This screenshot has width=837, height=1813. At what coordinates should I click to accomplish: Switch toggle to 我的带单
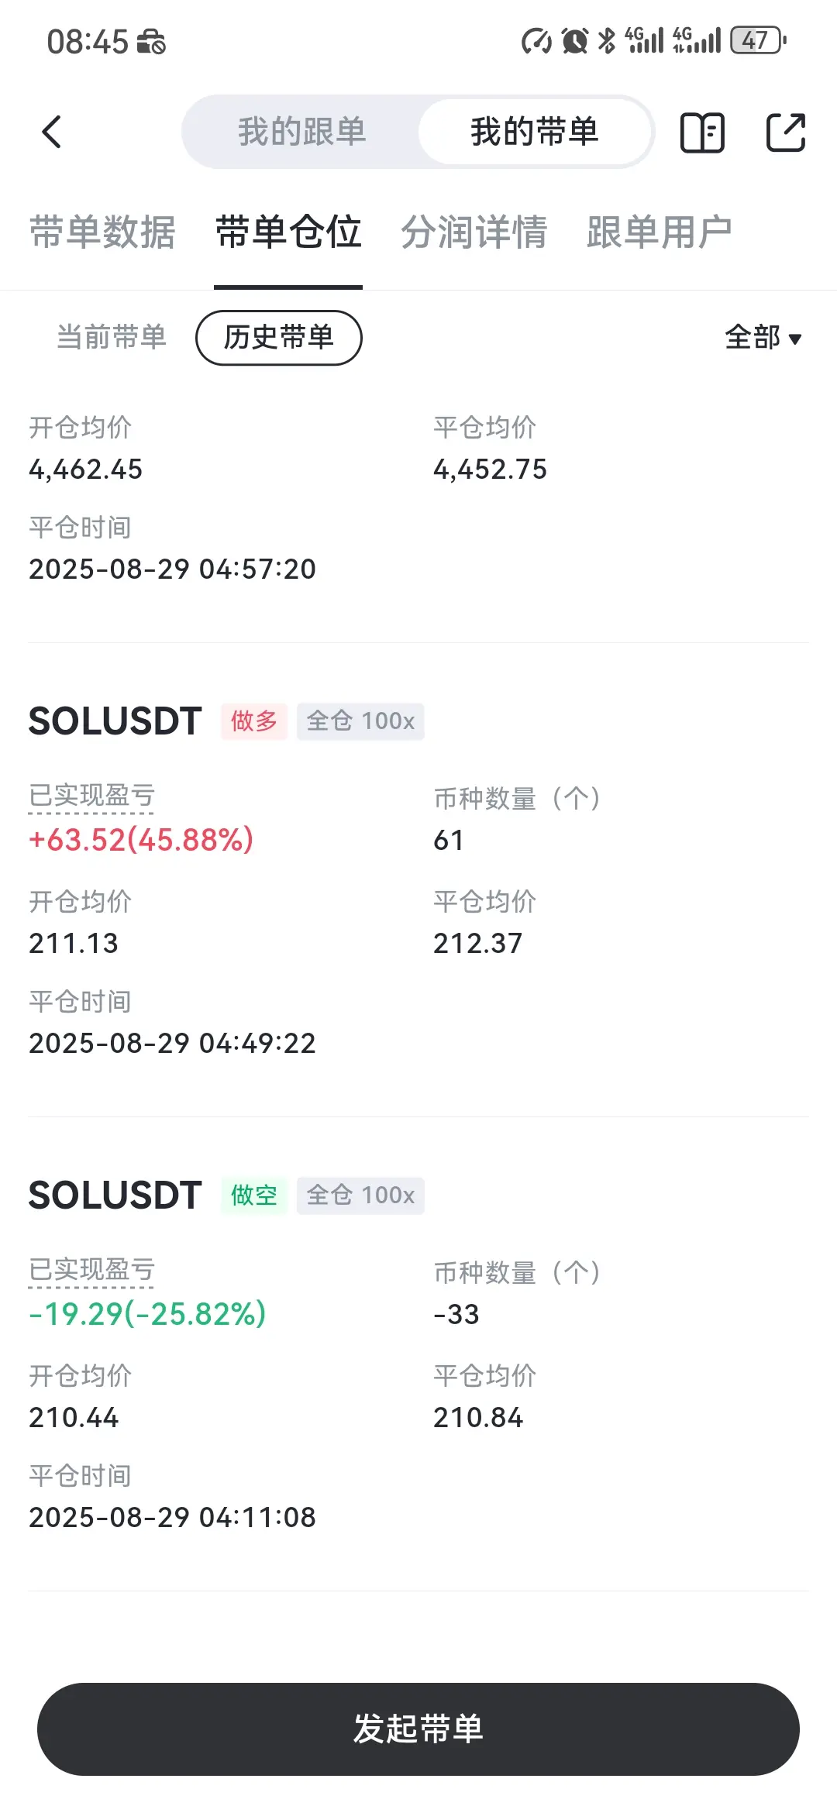535,132
